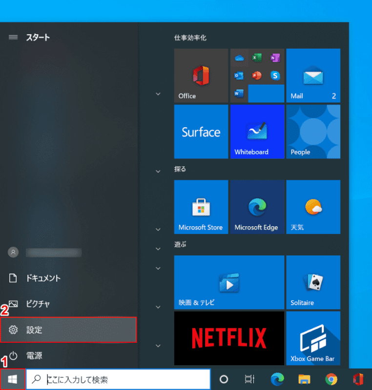The height and width of the screenshot is (390, 372).
Task: Launch PowerPoint from the Office apps group
Action: pyautogui.click(x=257, y=76)
